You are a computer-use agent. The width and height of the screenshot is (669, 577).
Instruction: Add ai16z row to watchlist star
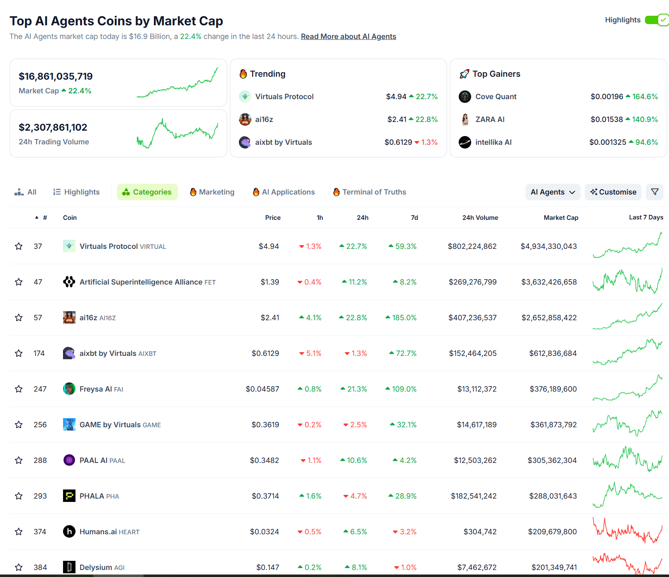pyautogui.click(x=19, y=318)
